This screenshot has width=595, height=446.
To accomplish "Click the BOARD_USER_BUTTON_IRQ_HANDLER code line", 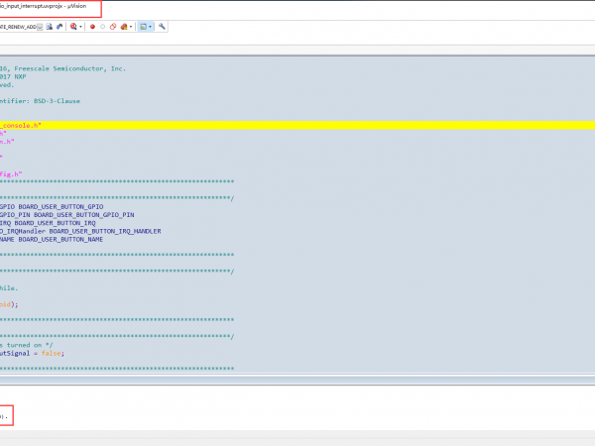I will (89, 231).
